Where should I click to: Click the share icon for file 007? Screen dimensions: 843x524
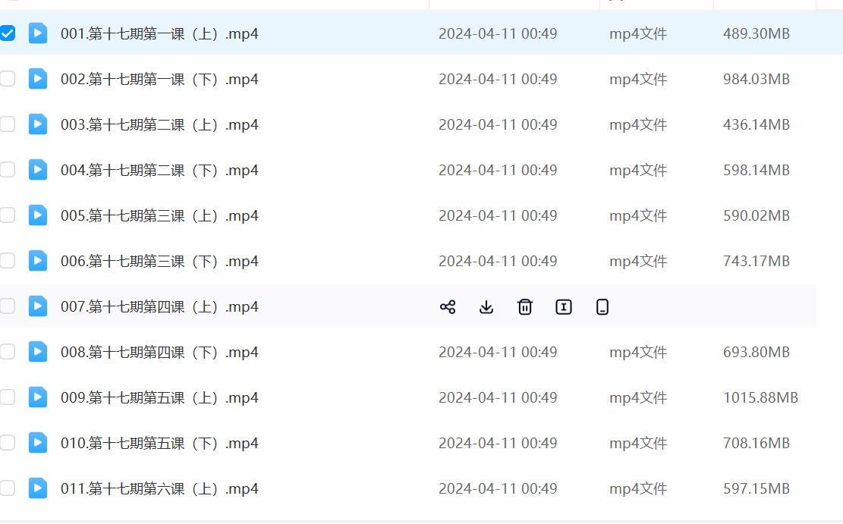click(x=448, y=306)
